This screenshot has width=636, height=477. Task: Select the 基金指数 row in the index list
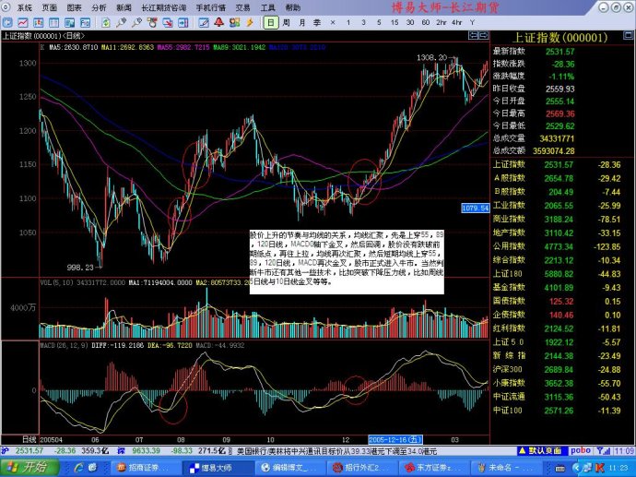561,288
